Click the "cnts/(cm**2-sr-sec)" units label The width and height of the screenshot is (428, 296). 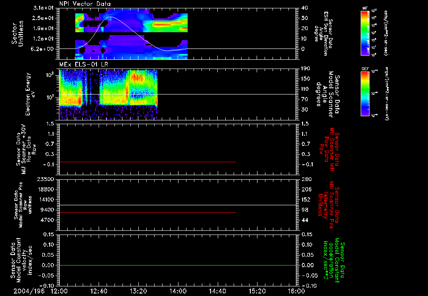click(386, 33)
